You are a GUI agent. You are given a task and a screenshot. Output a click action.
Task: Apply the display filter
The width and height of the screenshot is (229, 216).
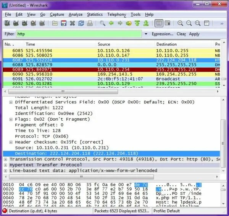click(x=194, y=34)
